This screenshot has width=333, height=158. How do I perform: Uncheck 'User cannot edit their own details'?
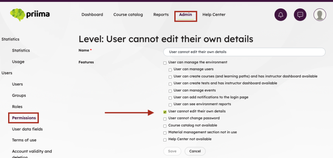(165, 112)
